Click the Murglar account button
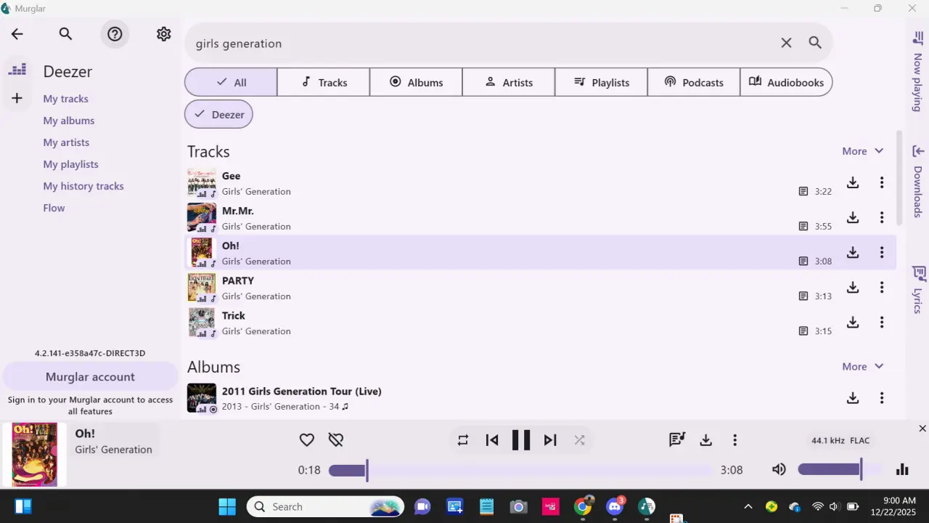929x523 pixels. [90, 376]
